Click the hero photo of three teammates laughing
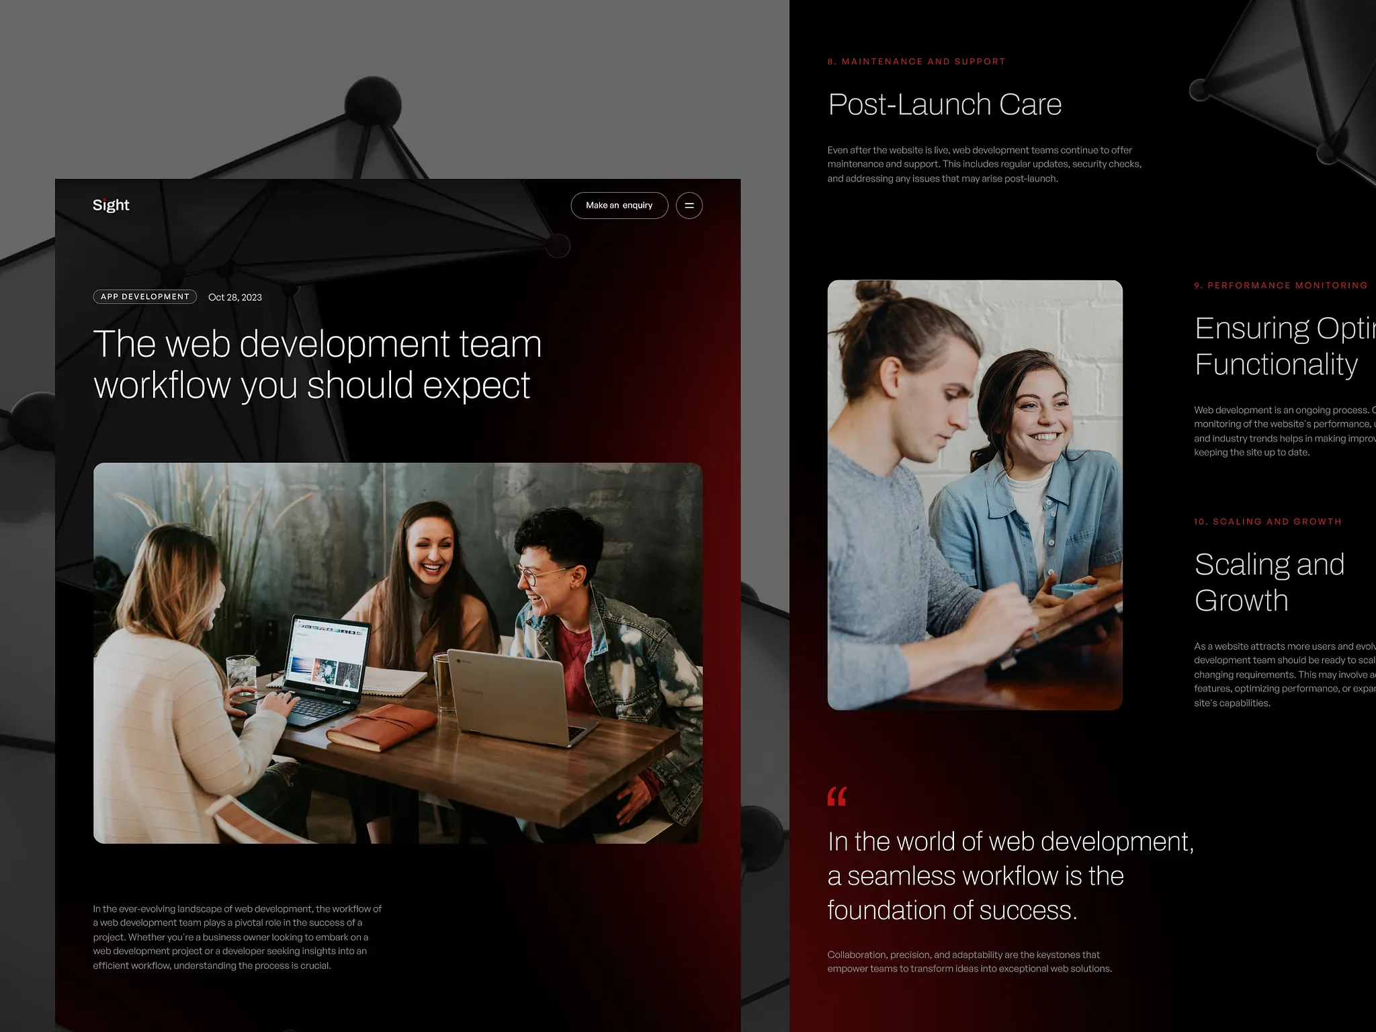The height and width of the screenshot is (1032, 1376). (x=398, y=652)
